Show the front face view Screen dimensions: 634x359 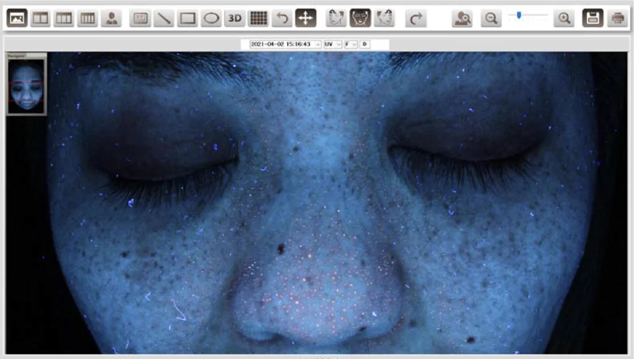click(x=360, y=18)
